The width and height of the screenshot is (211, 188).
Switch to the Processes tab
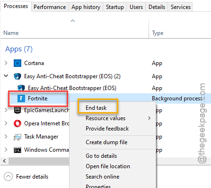pyautogui.click(x=16, y=6)
